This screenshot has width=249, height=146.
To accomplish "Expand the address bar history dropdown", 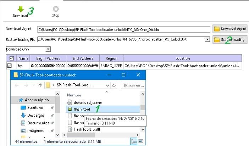I will click(107, 85).
